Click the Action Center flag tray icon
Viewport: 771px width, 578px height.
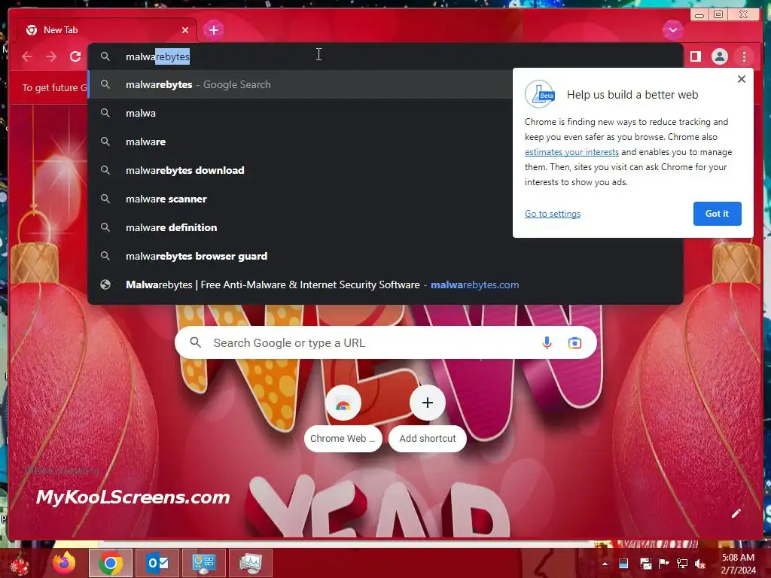[663, 563]
